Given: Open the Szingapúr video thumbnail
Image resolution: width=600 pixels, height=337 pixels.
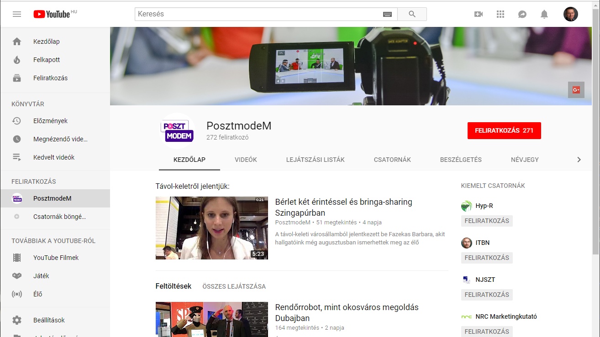Looking at the screenshot, I should point(212,228).
